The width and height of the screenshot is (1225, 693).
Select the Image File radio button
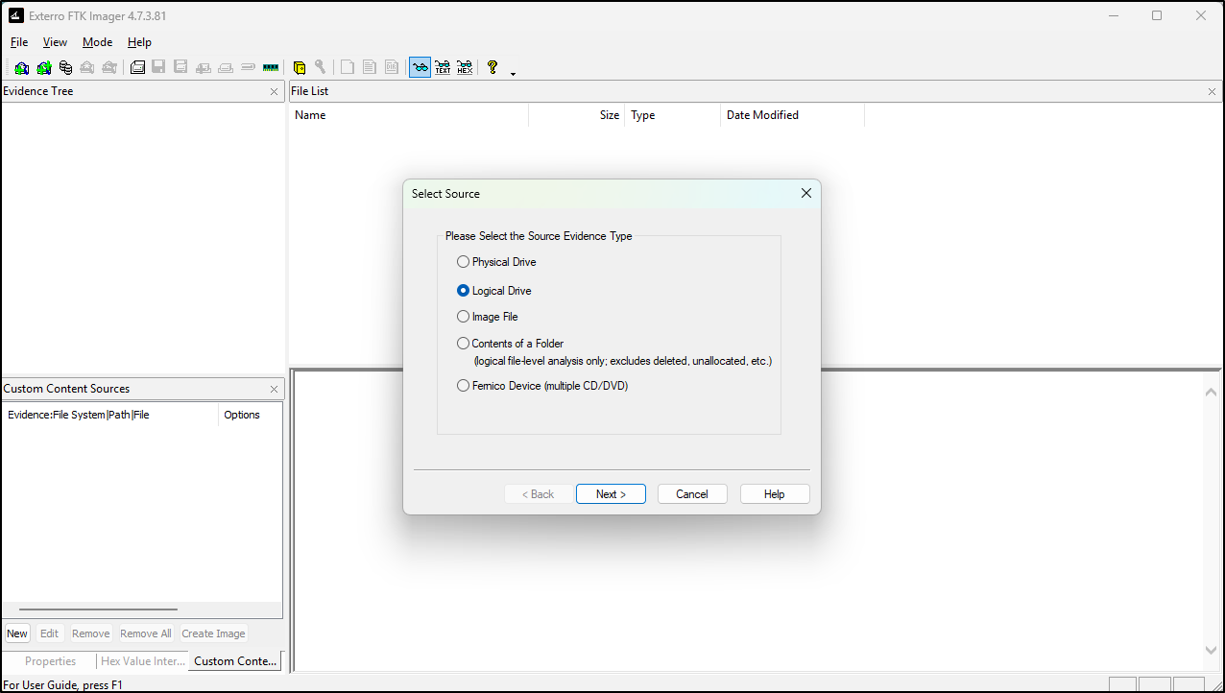point(464,317)
